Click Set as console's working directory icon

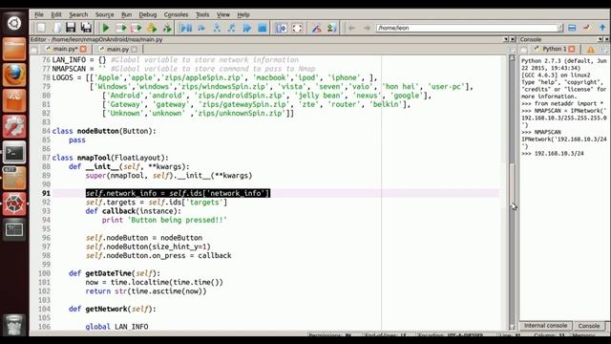point(587,28)
